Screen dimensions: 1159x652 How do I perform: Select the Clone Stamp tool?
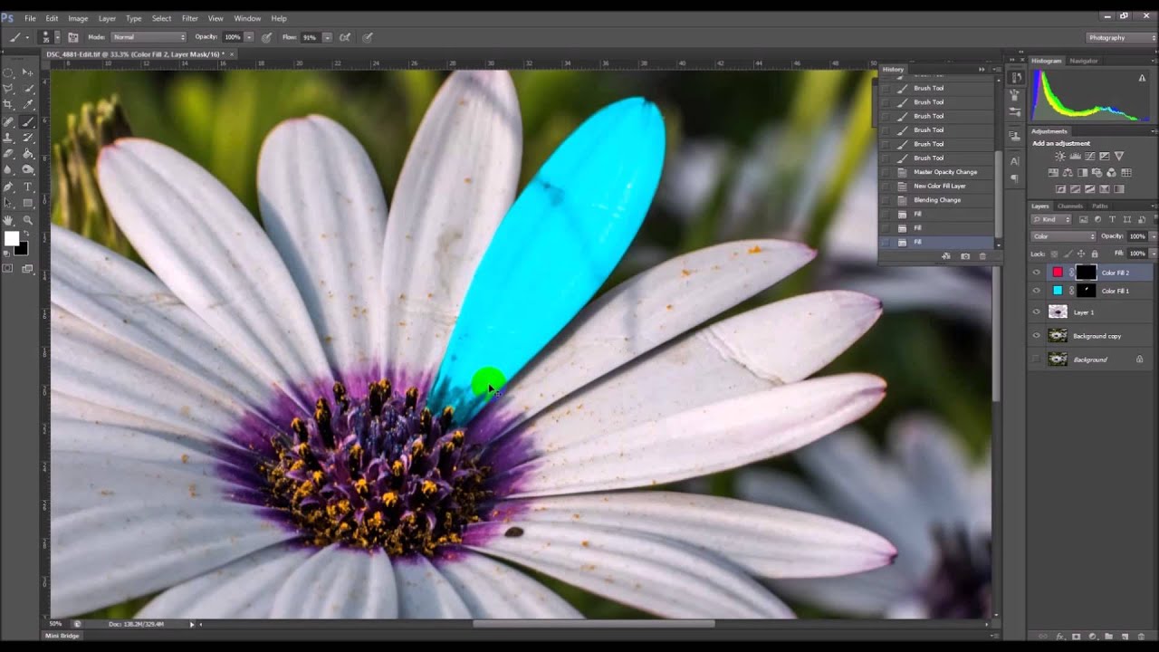coord(9,138)
